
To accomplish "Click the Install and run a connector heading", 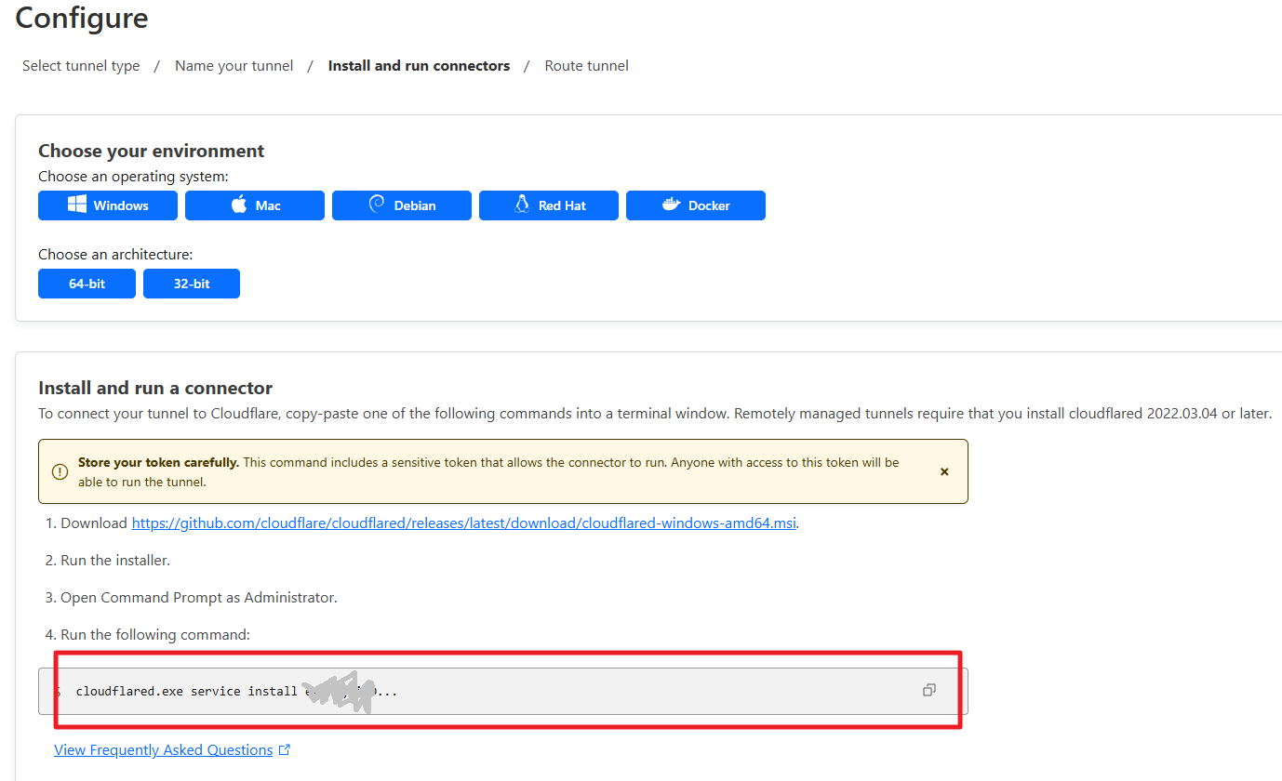I will point(155,388).
